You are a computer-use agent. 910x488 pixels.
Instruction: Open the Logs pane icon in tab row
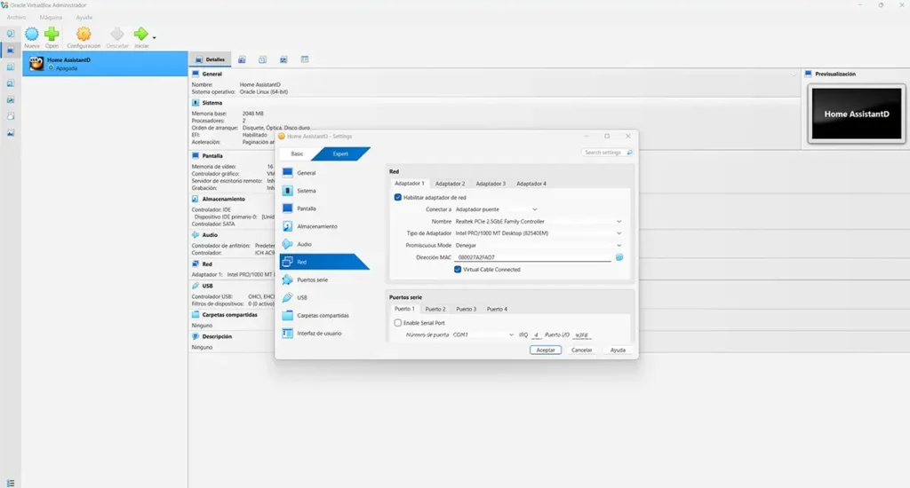tap(262, 59)
